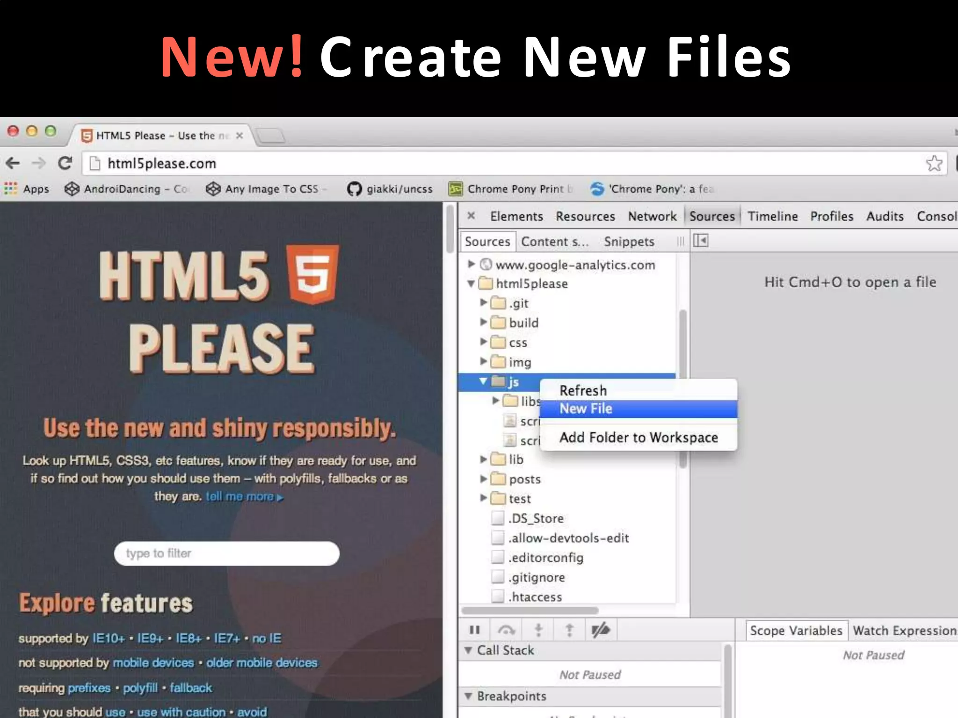This screenshot has height=718, width=958.
Task: Expand the lib folder
Action: (x=483, y=460)
